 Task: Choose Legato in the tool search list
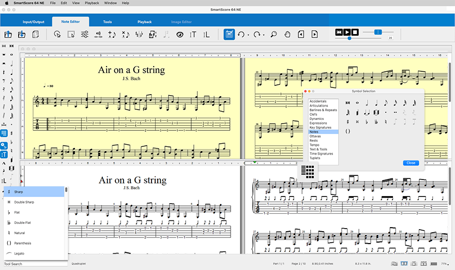[x=34, y=253]
